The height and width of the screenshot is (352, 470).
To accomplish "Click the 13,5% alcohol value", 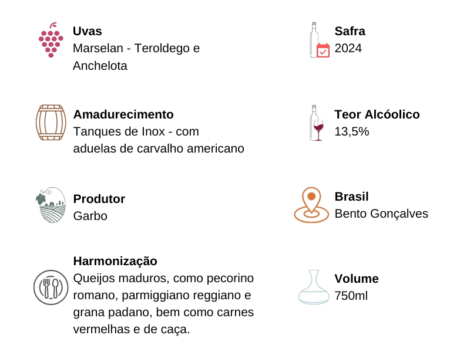I will 352,131.
